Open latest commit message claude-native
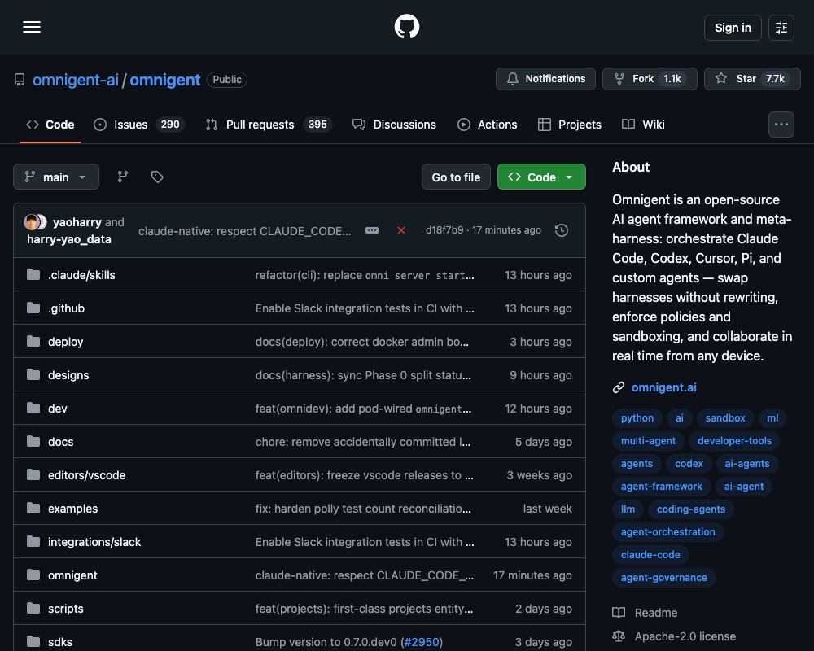The height and width of the screenshot is (651, 814). pos(244,231)
